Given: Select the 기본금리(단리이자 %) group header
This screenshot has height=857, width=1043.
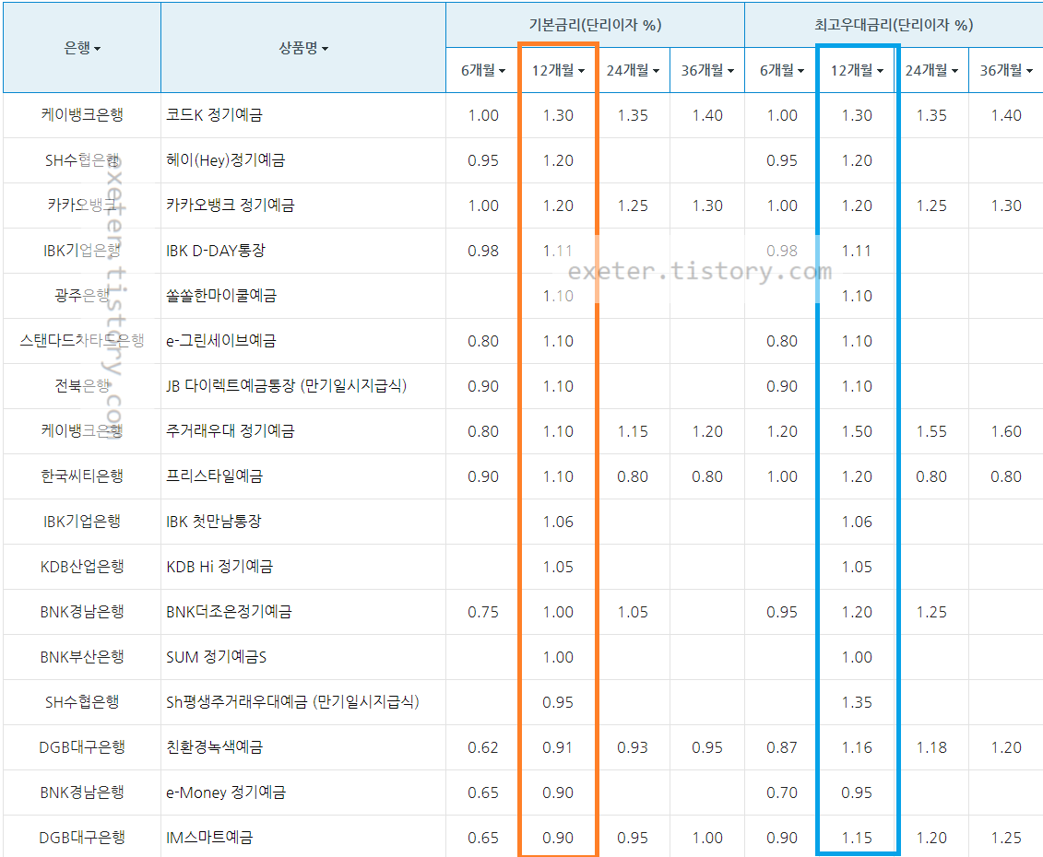Looking at the screenshot, I should click(595, 25).
